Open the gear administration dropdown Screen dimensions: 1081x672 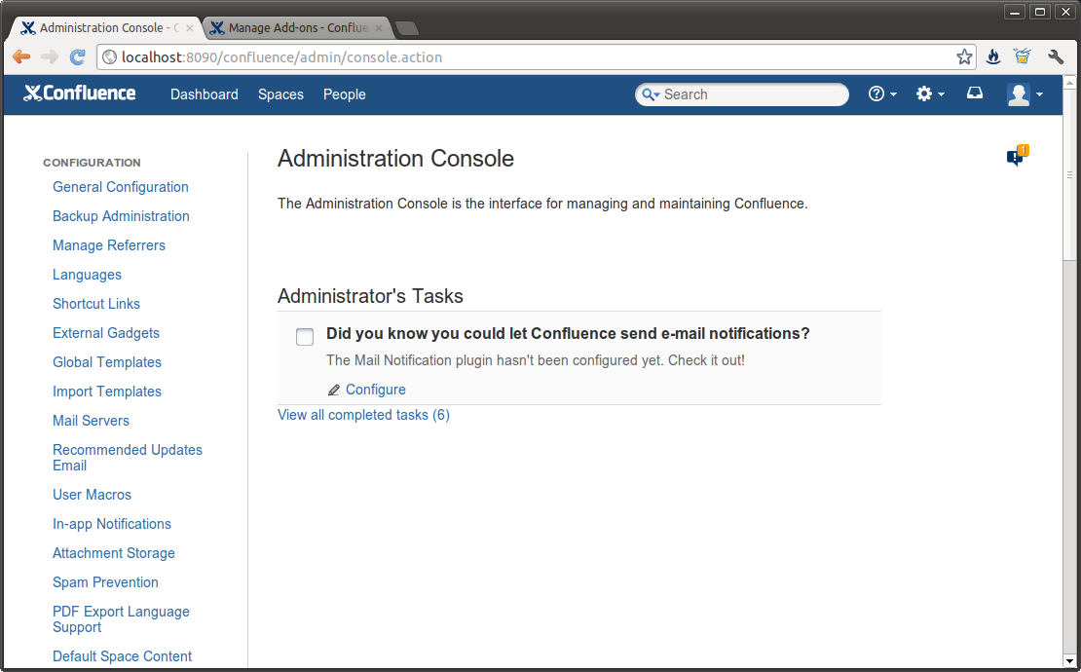pyautogui.click(x=930, y=93)
